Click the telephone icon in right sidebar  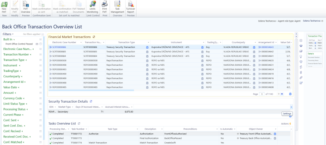point(301,46)
